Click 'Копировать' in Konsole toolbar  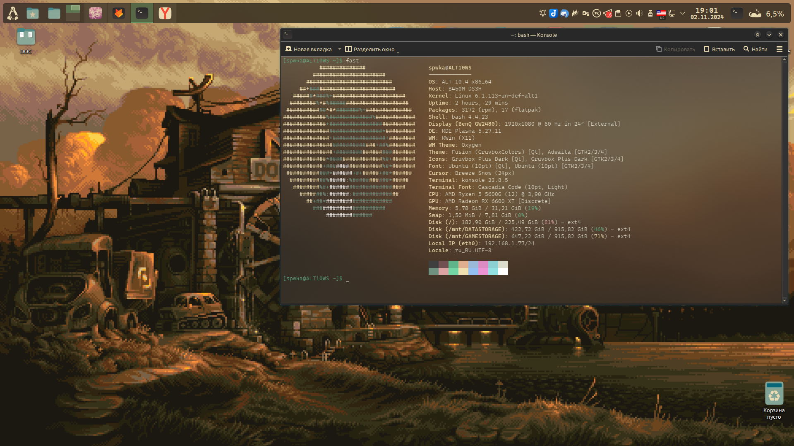676,49
